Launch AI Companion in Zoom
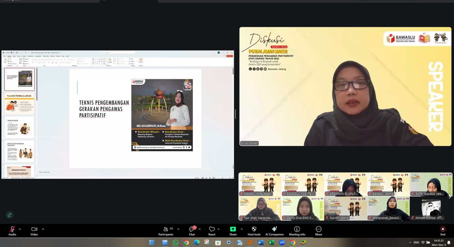454x247 pixels. (x=274, y=231)
